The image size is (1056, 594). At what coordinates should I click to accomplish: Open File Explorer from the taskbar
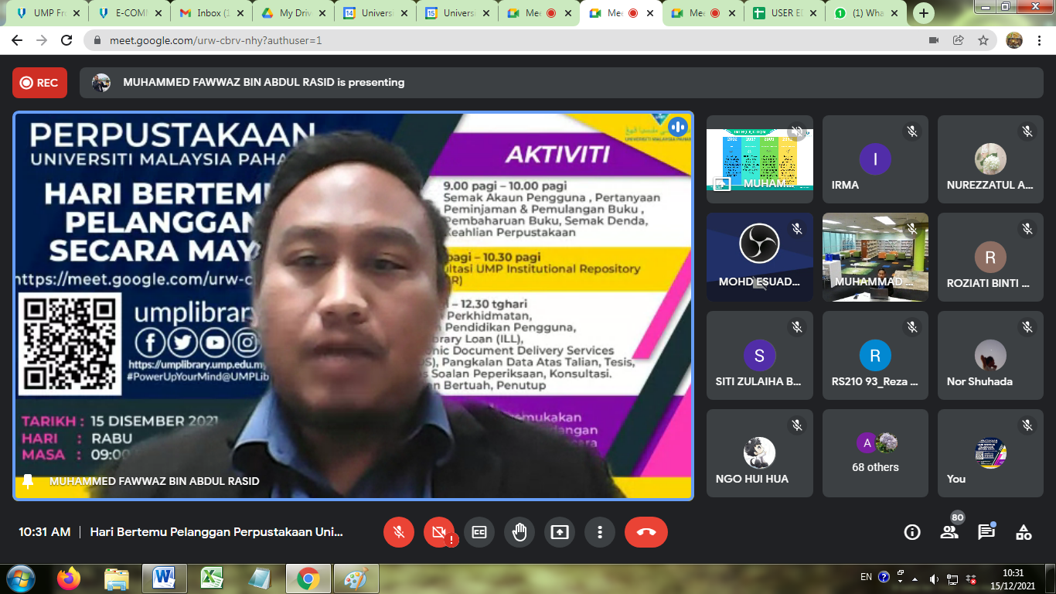tap(117, 579)
